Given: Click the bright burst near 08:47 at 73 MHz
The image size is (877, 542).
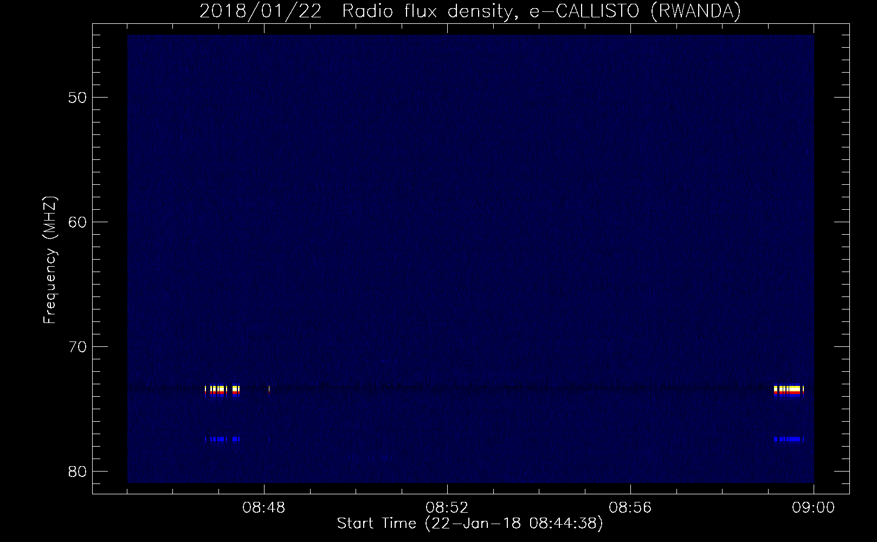Looking at the screenshot, I should [x=222, y=391].
